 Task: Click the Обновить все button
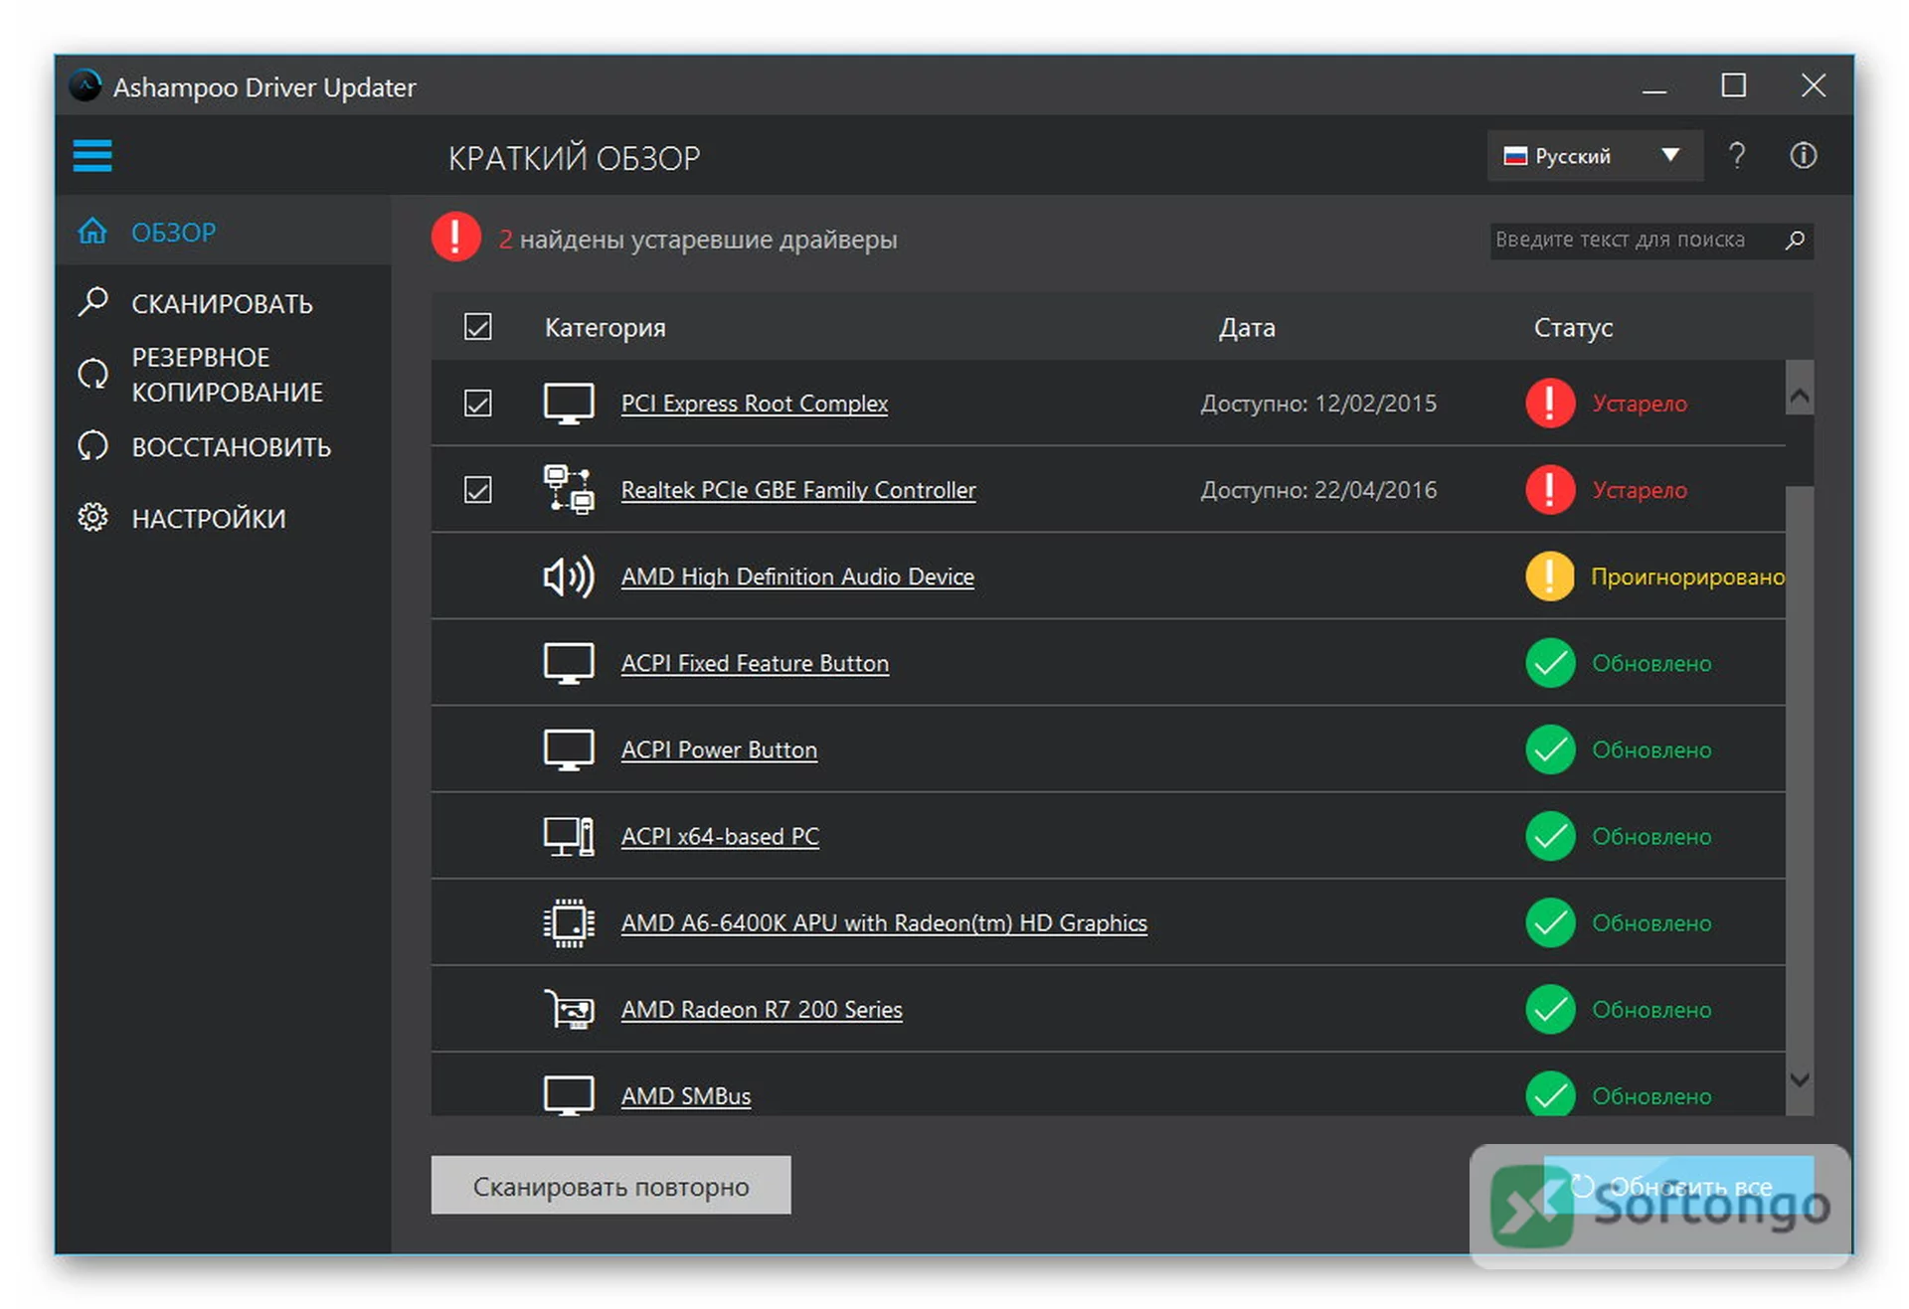(1678, 1185)
